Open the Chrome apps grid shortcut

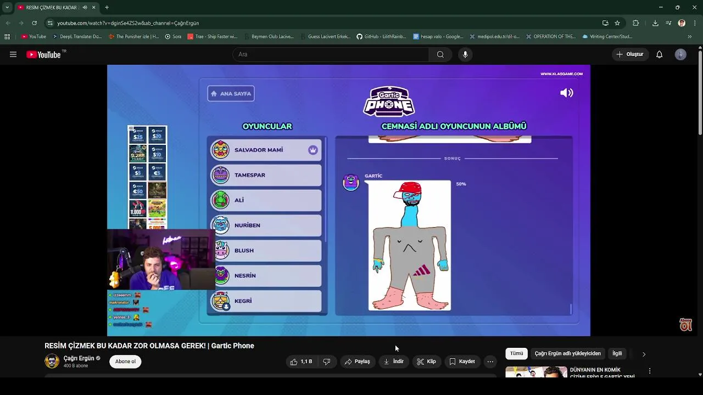point(7,37)
